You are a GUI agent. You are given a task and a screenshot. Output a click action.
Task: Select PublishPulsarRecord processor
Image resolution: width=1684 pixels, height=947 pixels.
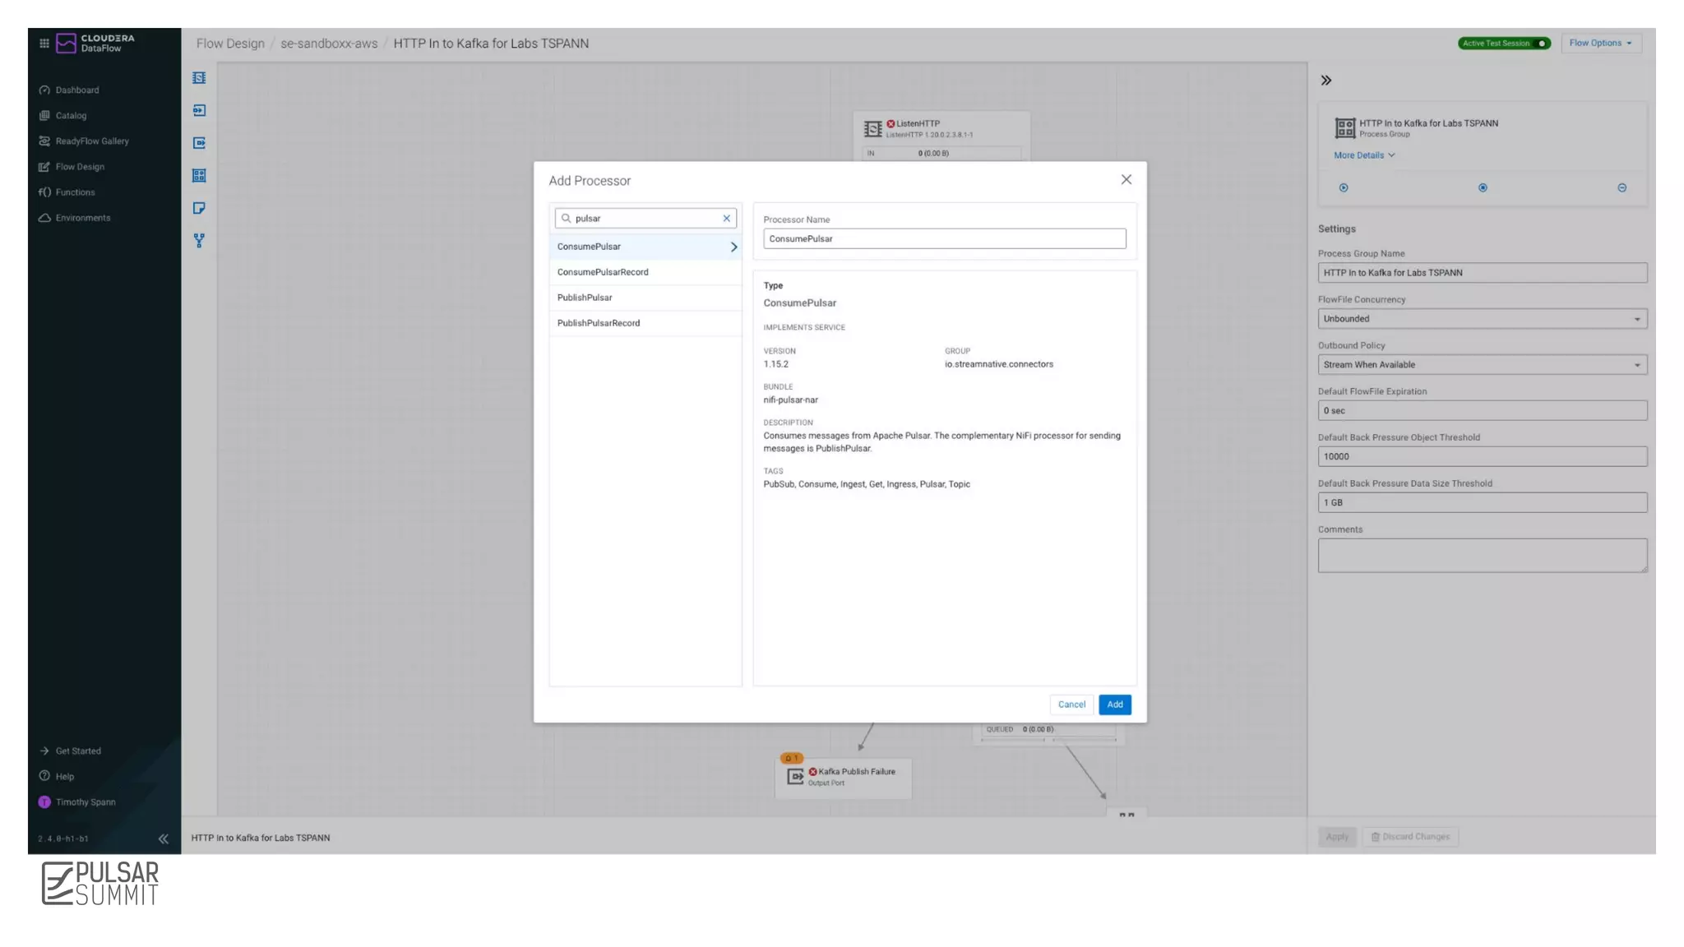coord(645,323)
